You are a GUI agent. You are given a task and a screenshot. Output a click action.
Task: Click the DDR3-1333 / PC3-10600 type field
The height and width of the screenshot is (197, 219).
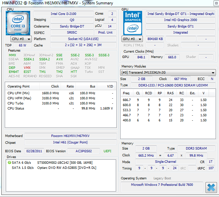point(173,85)
